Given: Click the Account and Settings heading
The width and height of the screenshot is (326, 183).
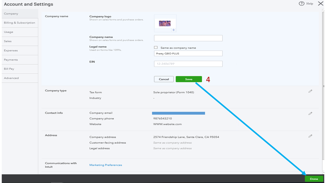Looking at the screenshot, I should 28,4.
